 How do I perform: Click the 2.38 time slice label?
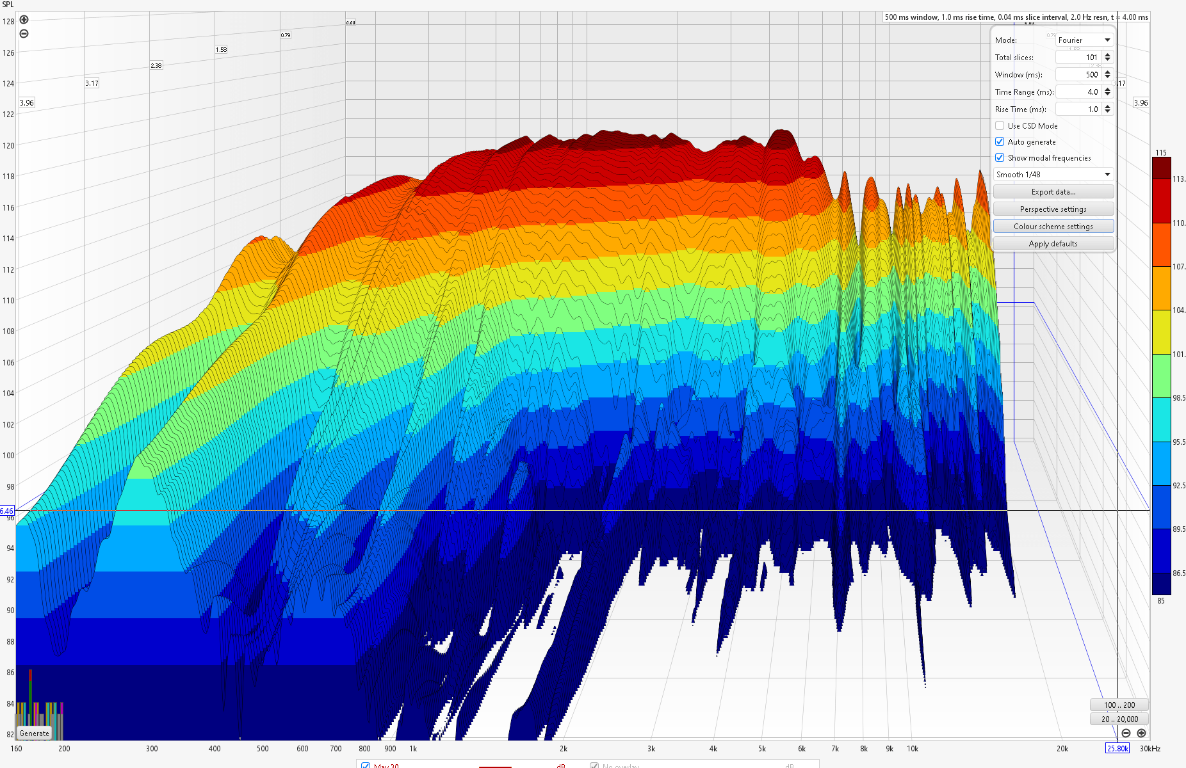pyautogui.click(x=156, y=65)
